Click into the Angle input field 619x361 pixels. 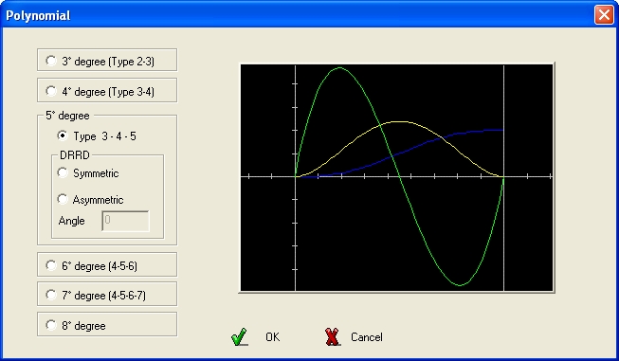point(125,221)
